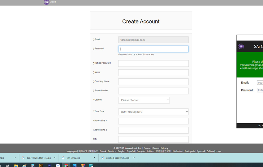Expand the Country dropdown list
This screenshot has height=167, width=263.
[144, 100]
